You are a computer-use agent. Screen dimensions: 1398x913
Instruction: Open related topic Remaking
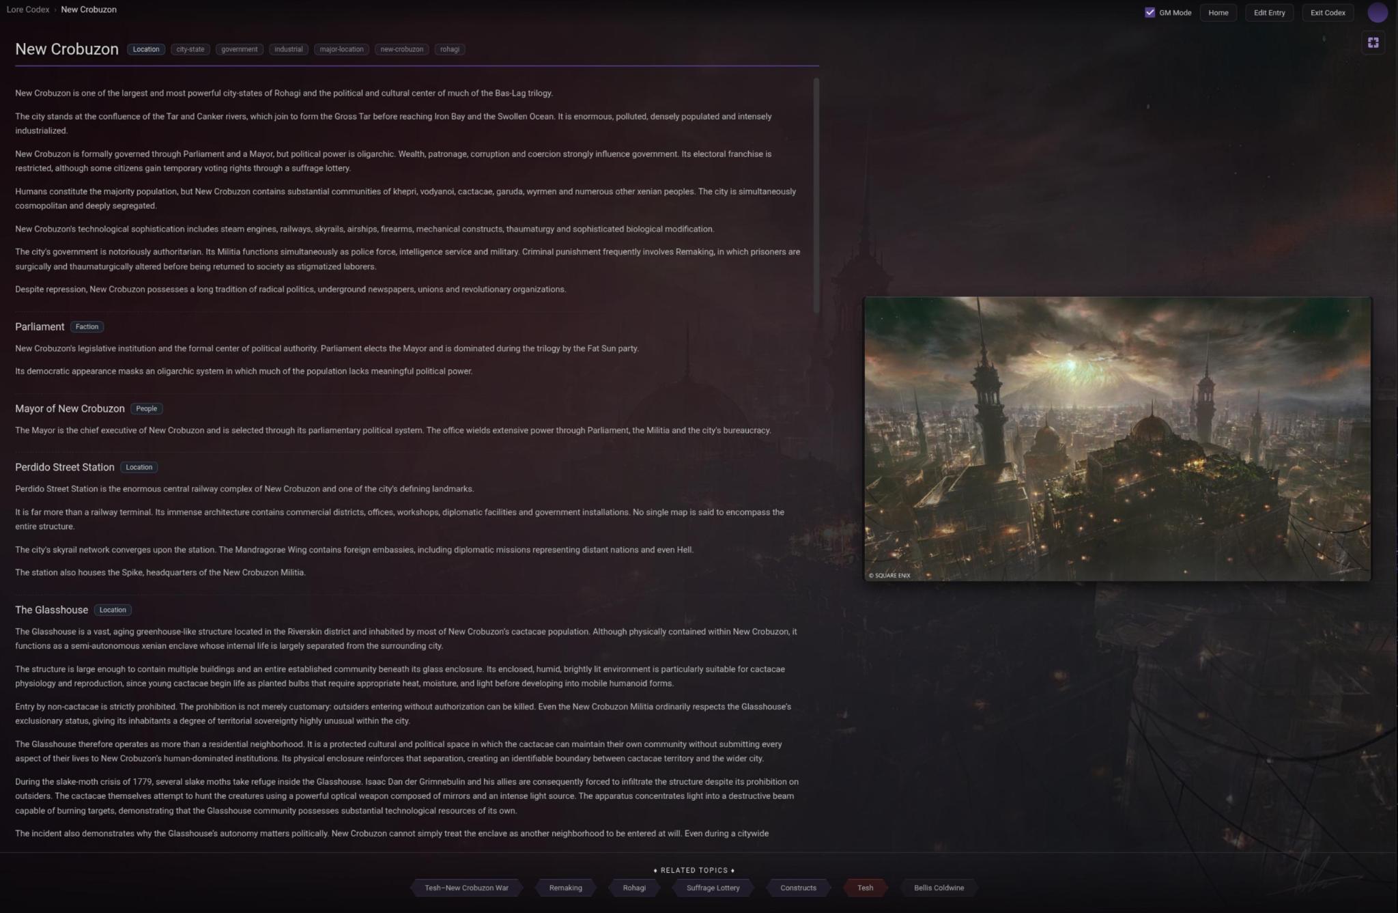[x=565, y=888]
